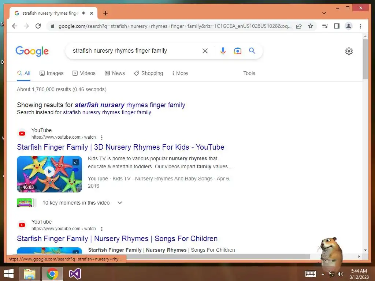This screenshot has height=281, width=375.
Task: Open network status tray icon
Action: point(332,274)
